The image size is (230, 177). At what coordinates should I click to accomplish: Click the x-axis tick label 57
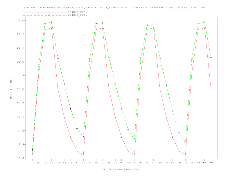pos(154,163)
